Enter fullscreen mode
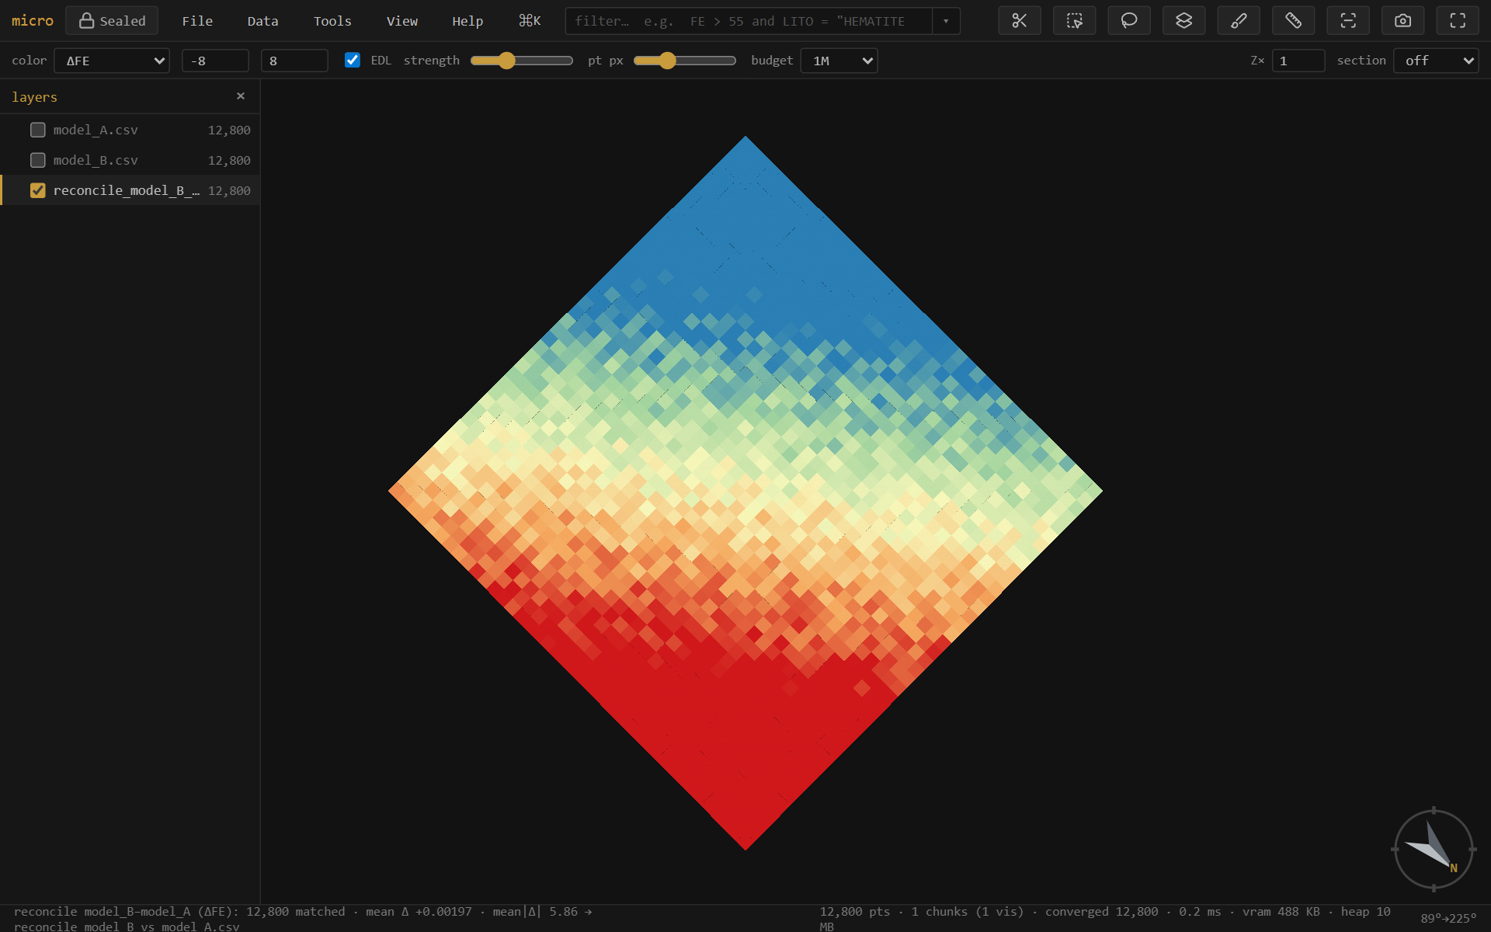Screen dimensions: 1491x932 click(1458, 21)
